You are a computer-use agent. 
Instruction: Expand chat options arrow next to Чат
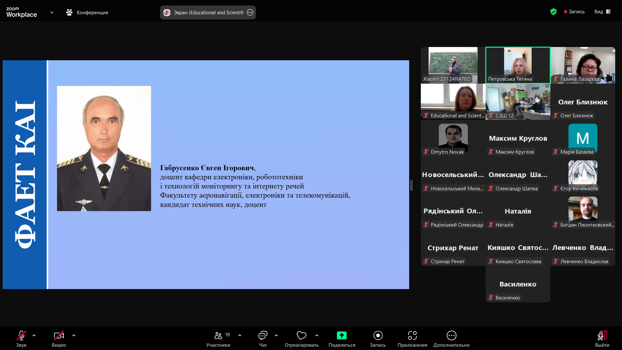(x=276, y=335)
